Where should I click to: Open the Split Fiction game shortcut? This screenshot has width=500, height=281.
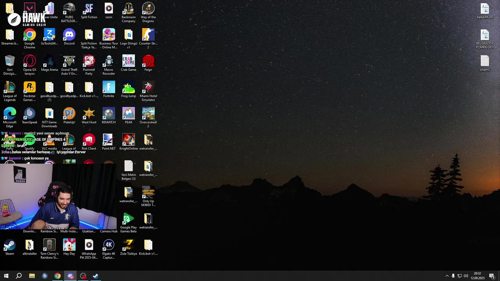pos(89,11)
